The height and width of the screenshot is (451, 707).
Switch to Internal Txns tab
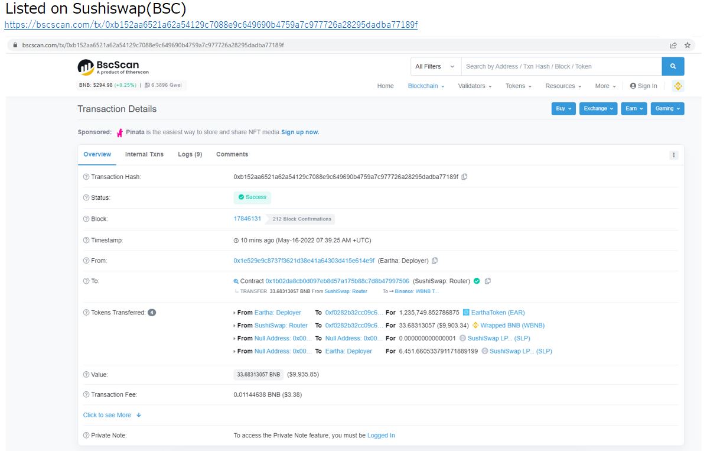144,154
